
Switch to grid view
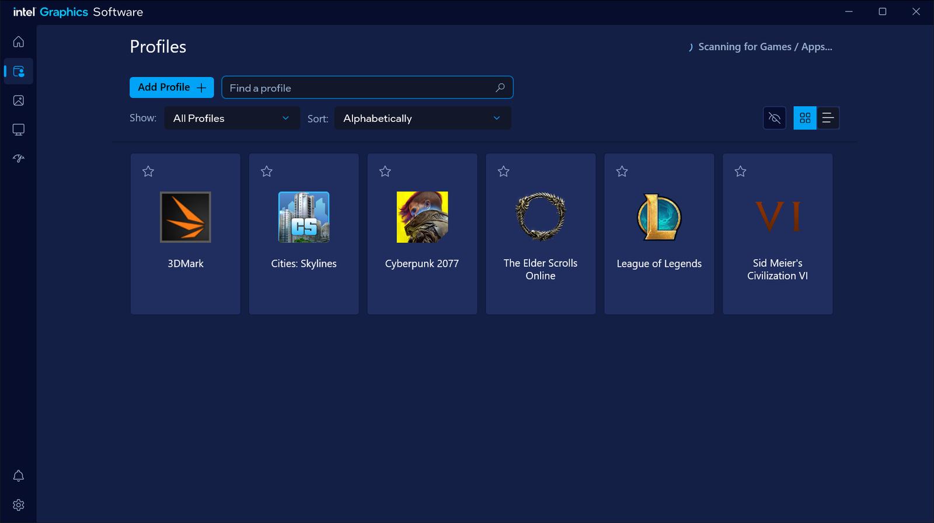(x=805, y=118)
